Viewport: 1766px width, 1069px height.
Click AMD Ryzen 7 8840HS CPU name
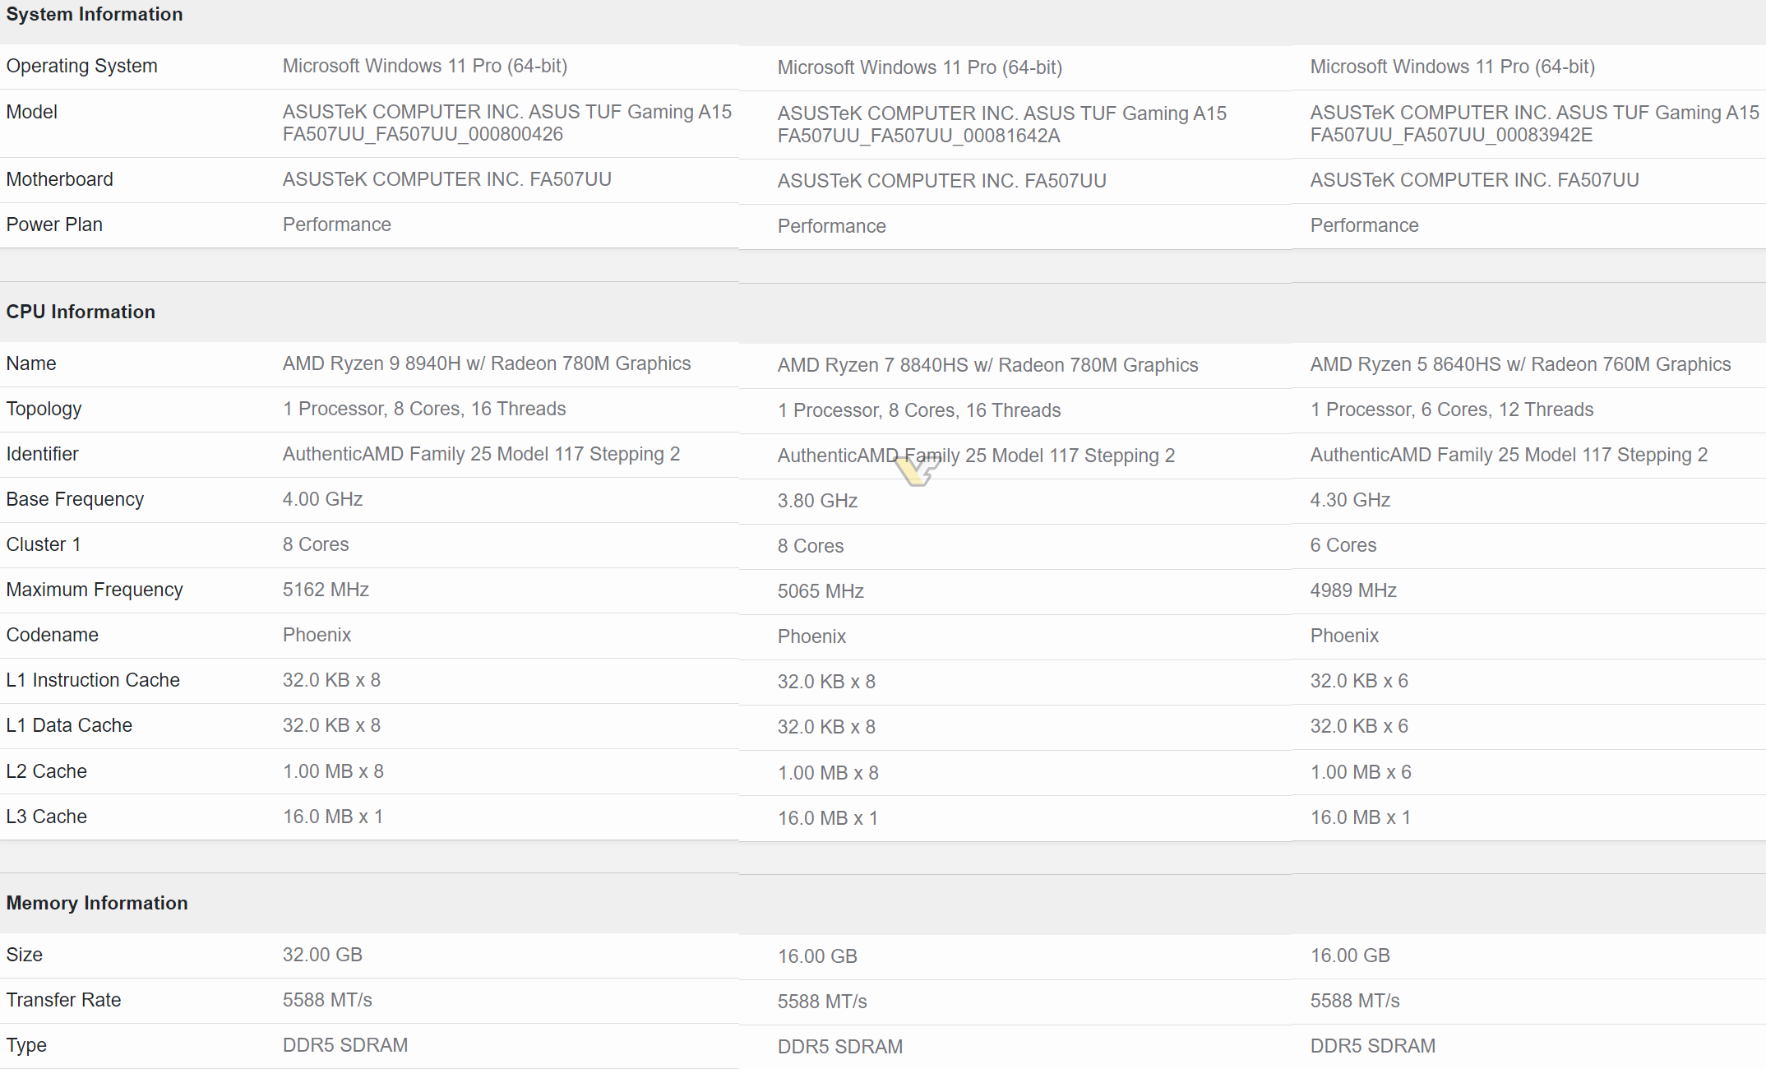[987, 365]
